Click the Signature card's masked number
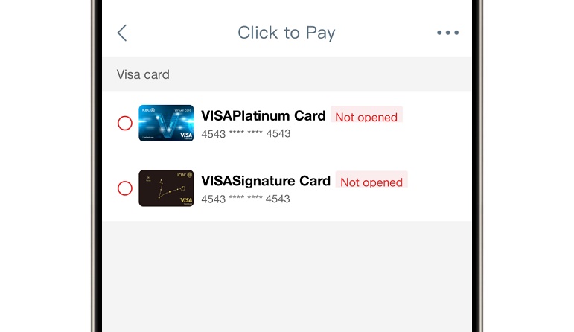The width and height of the screenshot is (574, 332). pyautogui.click(x=246, y=199)
